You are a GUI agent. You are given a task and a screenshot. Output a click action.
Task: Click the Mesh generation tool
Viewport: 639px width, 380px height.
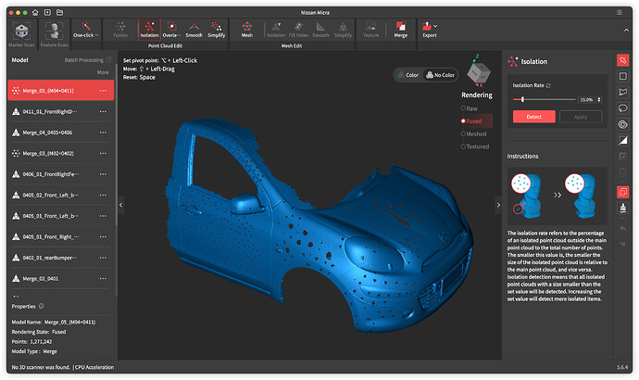point(247,31)
